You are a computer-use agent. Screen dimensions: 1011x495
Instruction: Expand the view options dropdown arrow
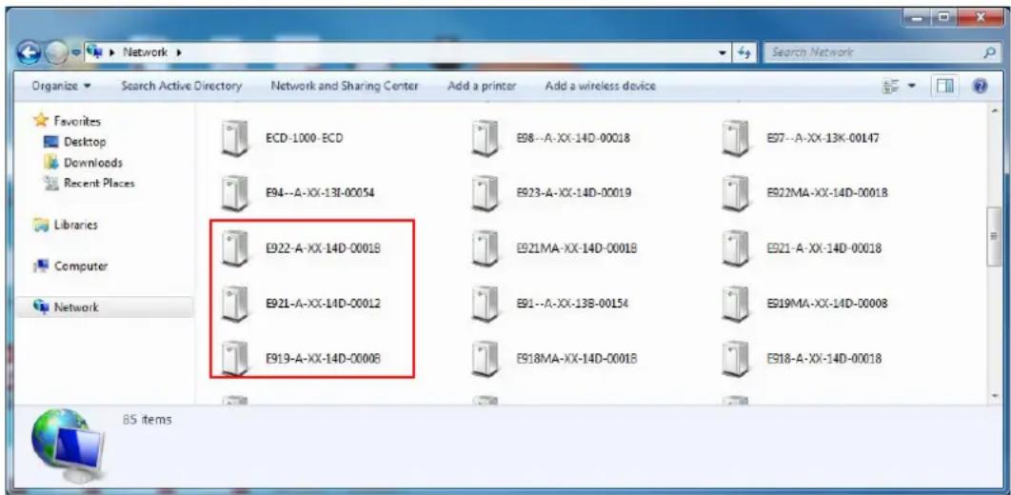911,85
